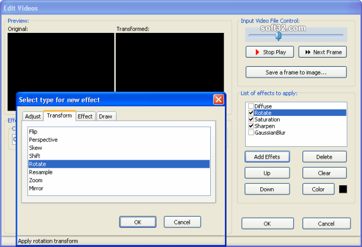Screen dimensions: 362x247
Task: Enable the GaussianBlur effect checkbox
Action: (251, 133)
